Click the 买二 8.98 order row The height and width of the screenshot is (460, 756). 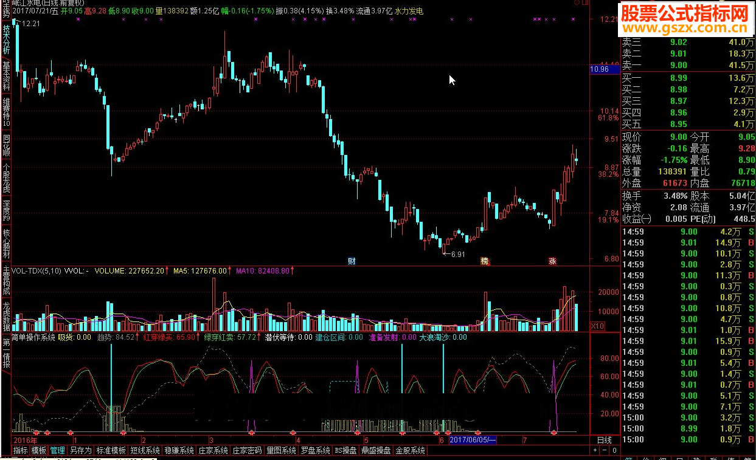point(688,89)
